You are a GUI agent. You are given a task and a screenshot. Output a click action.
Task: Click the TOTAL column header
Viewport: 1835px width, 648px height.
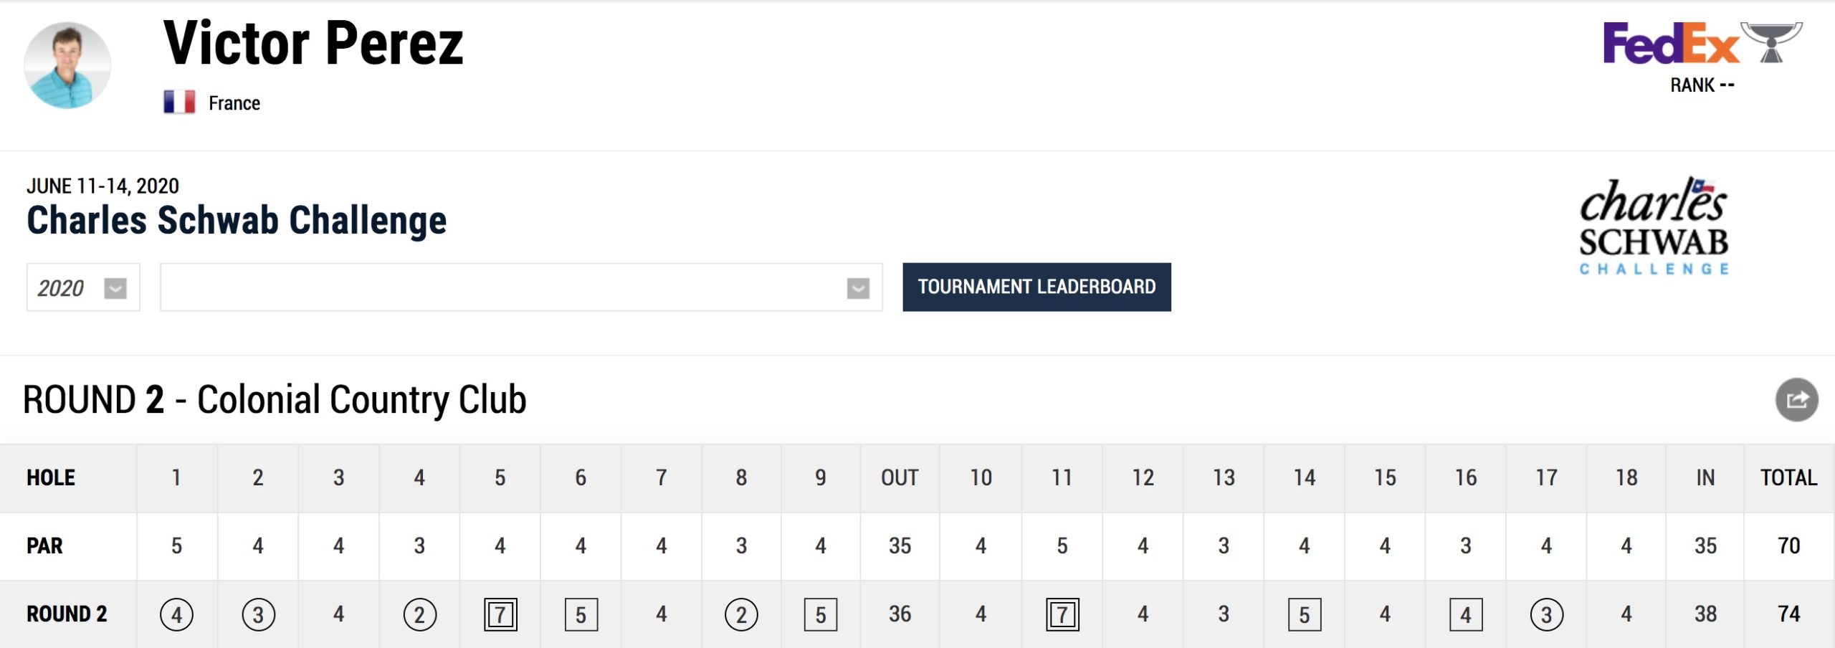point(1788,477)
